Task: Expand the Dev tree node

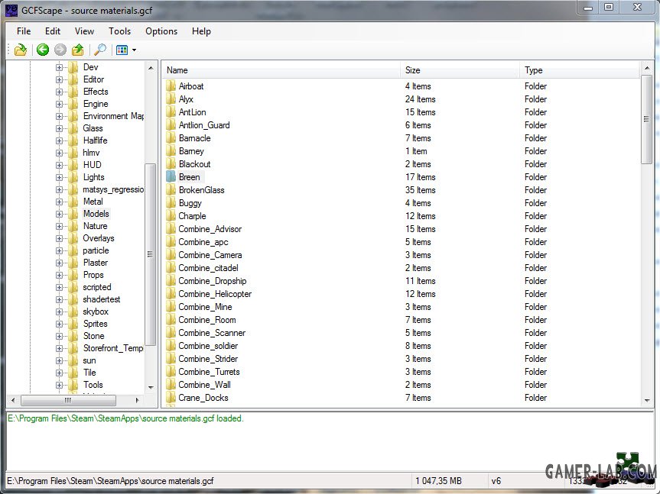Action: [x=59, y=67]
